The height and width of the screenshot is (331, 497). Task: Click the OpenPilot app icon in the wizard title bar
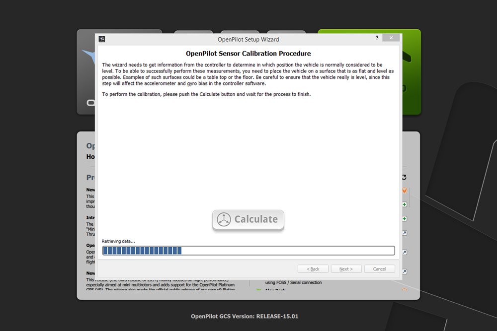coord(102,39)
